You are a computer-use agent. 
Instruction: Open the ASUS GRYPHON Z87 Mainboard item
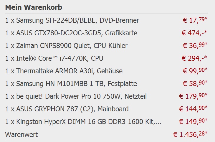click(x=67, y=109)
